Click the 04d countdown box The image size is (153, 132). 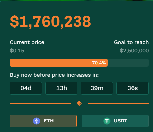(x=26, y=88)
